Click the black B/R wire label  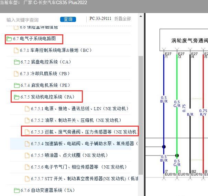[x=190, y=114]
